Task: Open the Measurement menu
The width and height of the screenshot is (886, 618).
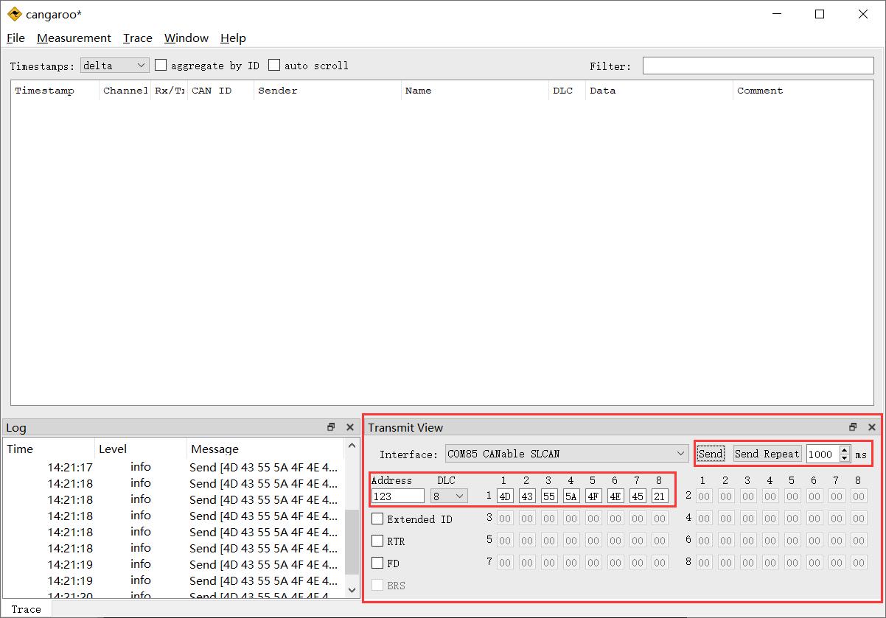Action: tap(74, 38)
